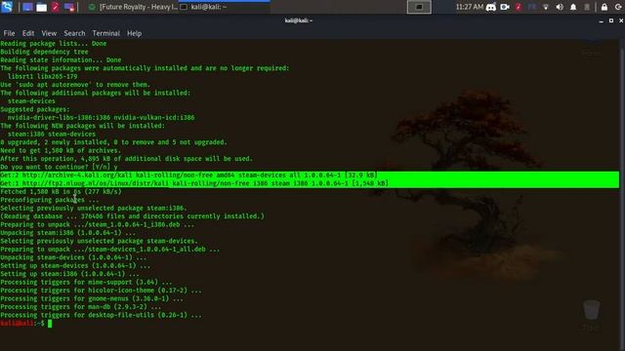Select the kali@kali terminal taskbar button
The width and height of the screenshot is (625, 351).
[225, 7]
